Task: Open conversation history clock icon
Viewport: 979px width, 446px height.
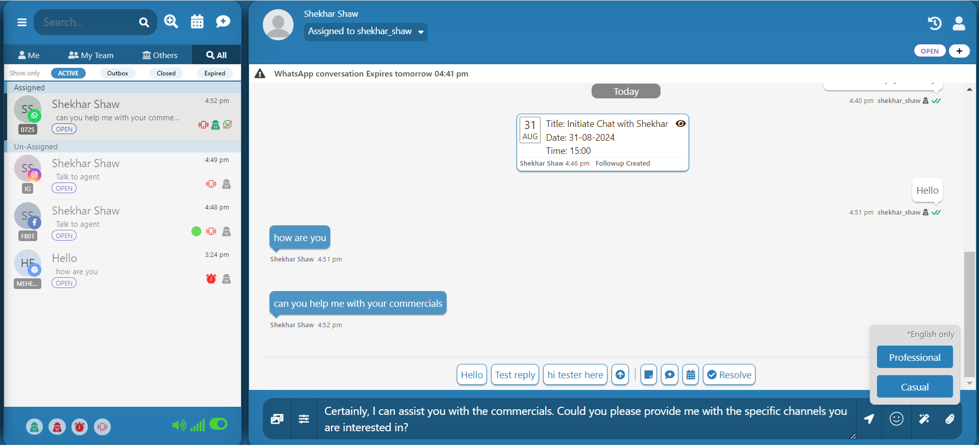Action: (934, 23)
